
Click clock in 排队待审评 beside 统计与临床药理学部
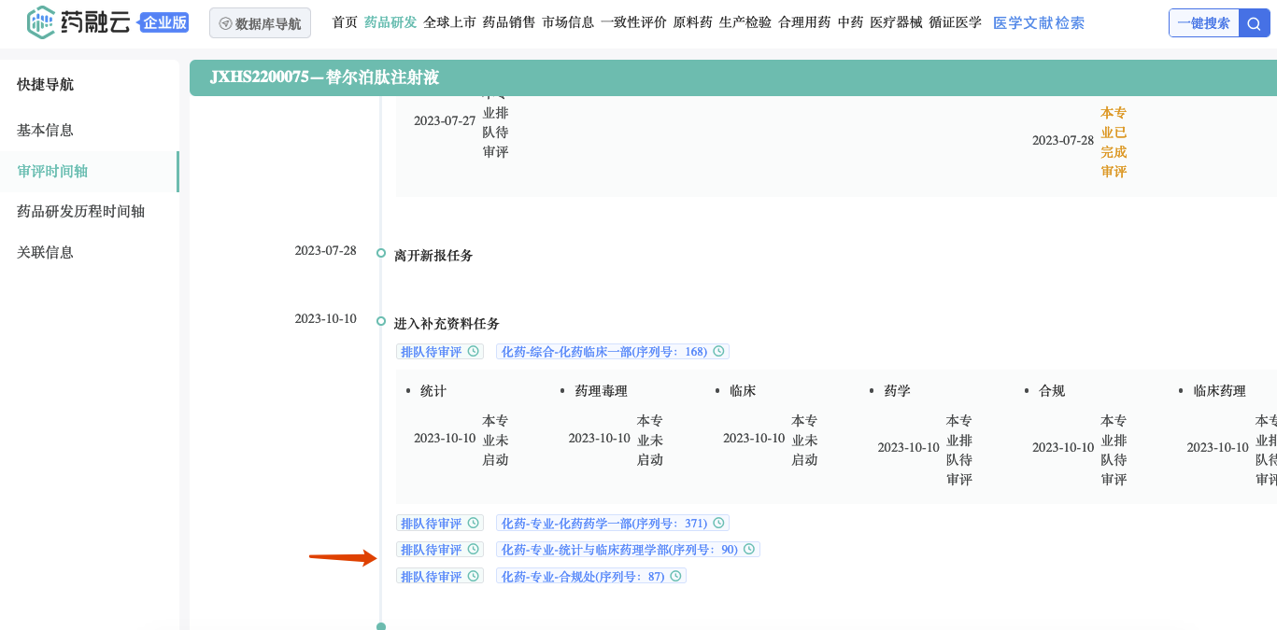[x=473, y=550]
